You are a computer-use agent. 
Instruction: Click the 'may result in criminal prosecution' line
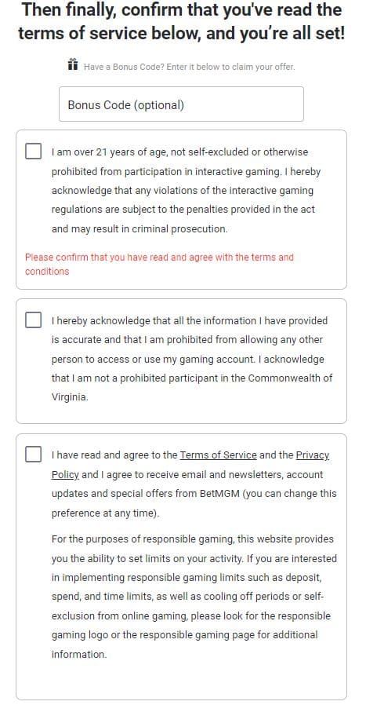pyautogui.click(x=140, y=229)
